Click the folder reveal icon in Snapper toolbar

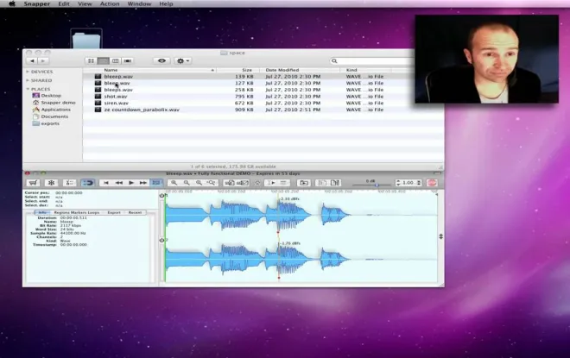click(304, 183)
